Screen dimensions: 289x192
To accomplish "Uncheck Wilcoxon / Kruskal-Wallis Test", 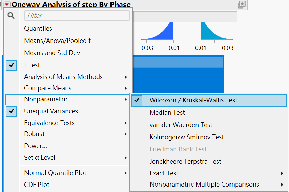I will [x=193, y=100].
